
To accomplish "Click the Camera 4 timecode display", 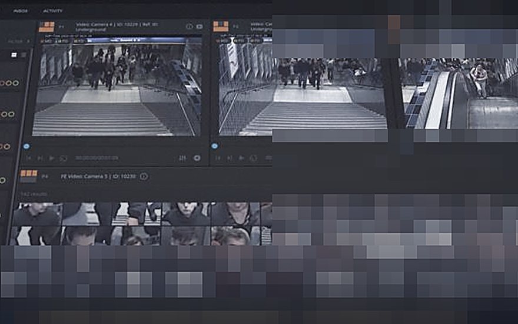I will tap(97, 158).
